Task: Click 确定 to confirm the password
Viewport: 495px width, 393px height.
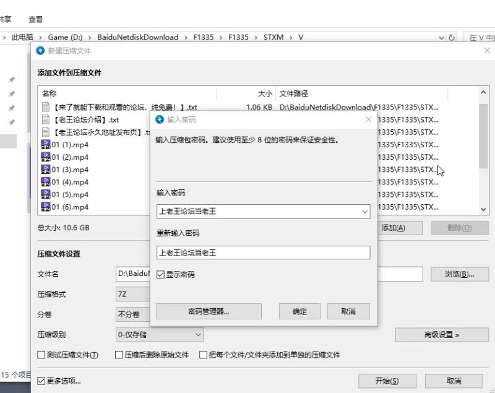Action: pyautogui.click(x=299, y=311)
